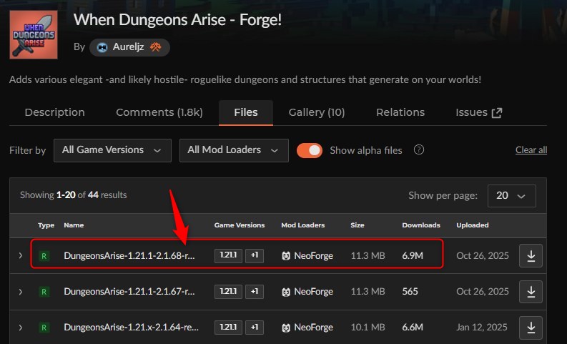This screenshot has height=344, width=567.
Task: Click the Uploaded column header
Action: point(472,225)
